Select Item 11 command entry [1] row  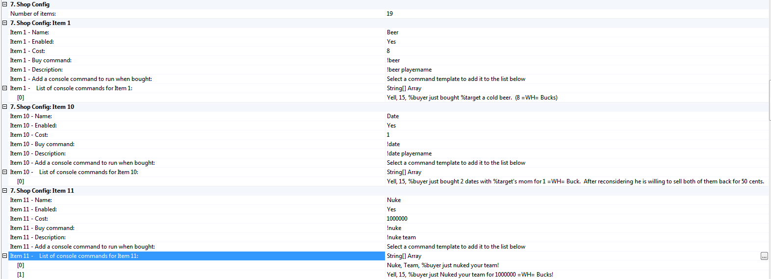(469, 275)
